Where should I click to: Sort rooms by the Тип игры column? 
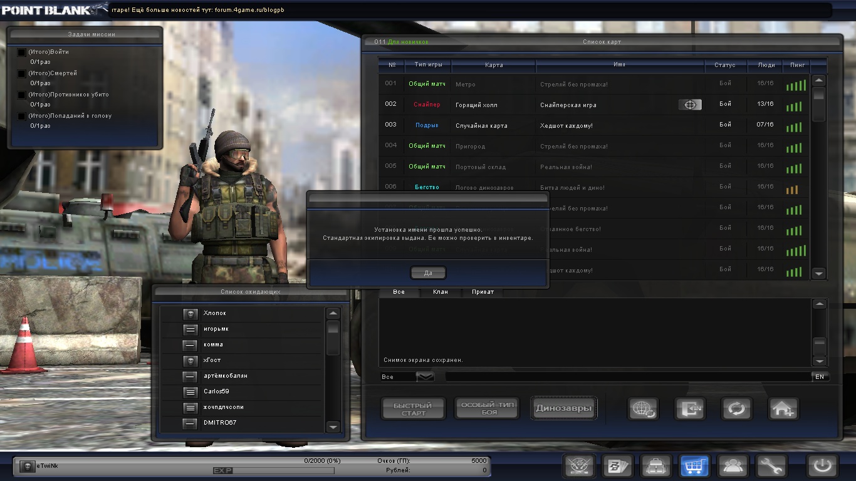pos(429,65)
